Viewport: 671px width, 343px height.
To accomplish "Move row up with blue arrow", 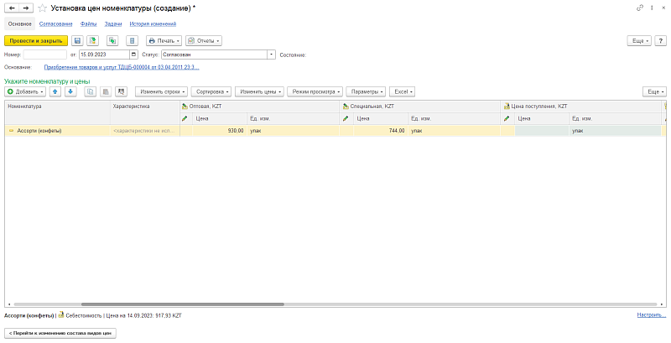I will [x=55, y=91].
